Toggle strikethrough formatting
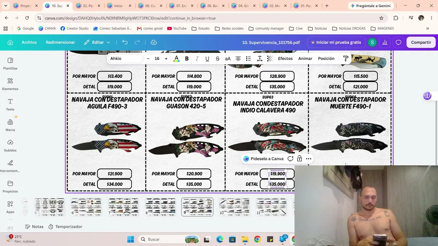 pyautogui.click(x=217, y=59)
